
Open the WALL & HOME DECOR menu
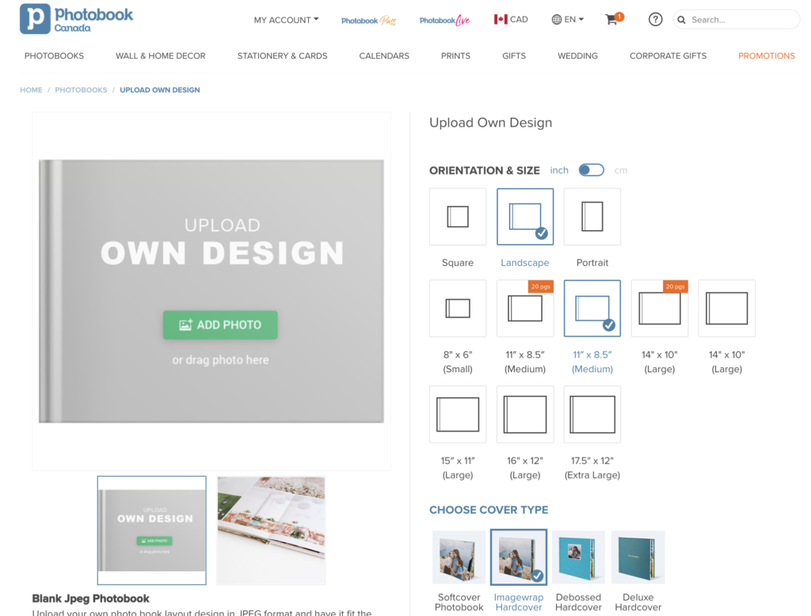point(160,56)
